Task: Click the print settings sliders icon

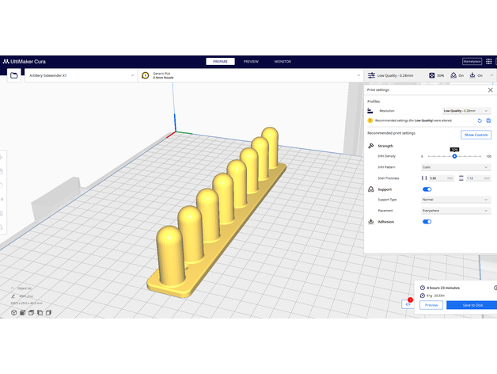Action: coord(372,75)
